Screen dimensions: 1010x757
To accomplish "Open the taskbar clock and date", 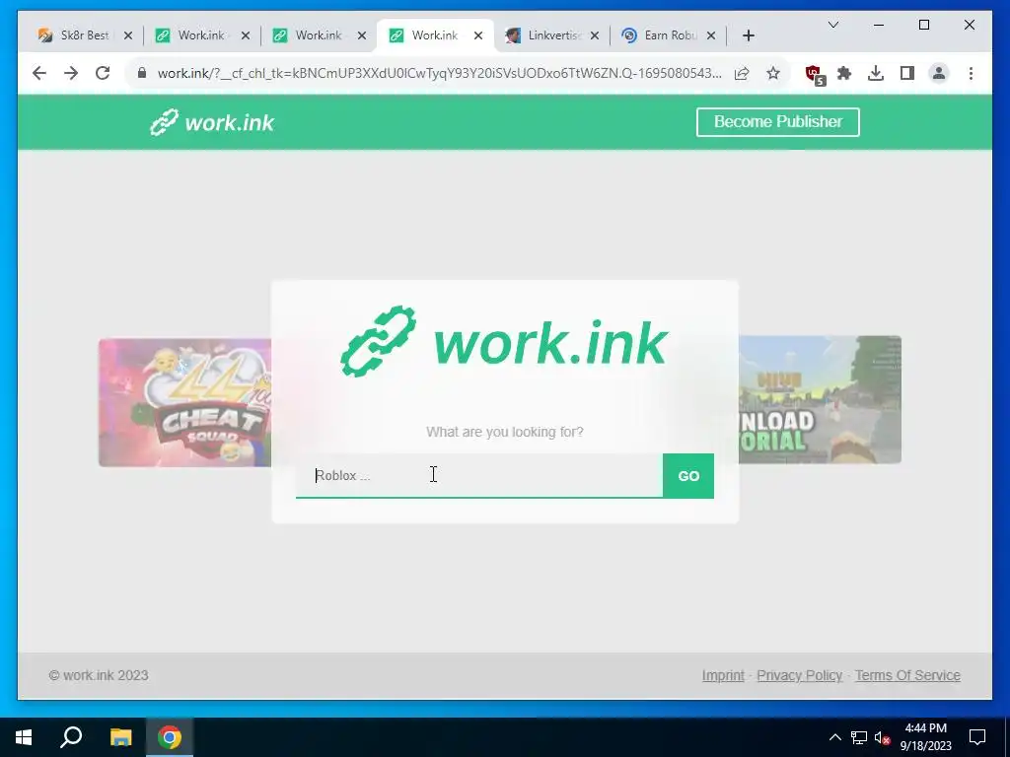I will (925, 737).
